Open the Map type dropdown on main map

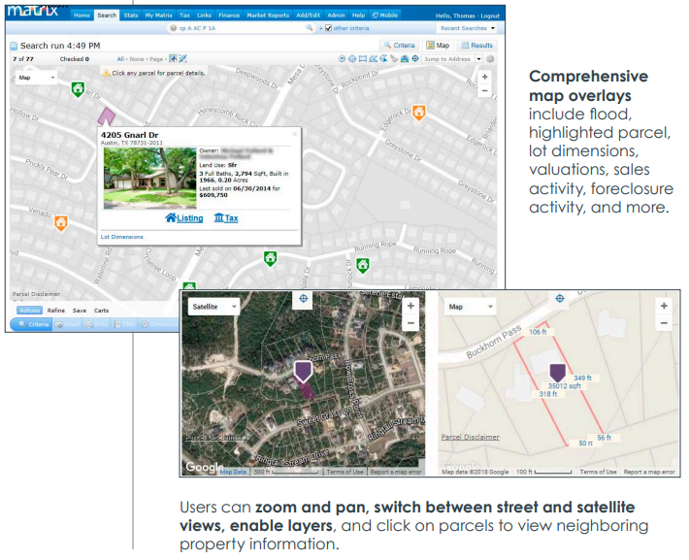click(36, 78)
